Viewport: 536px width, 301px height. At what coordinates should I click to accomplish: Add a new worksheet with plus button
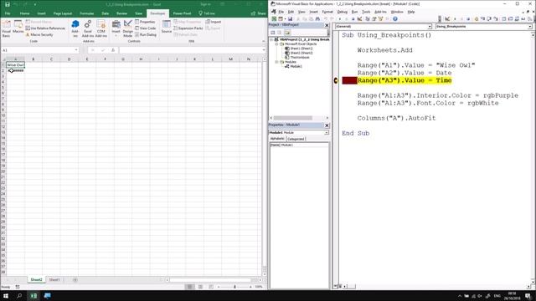[75, 280]
